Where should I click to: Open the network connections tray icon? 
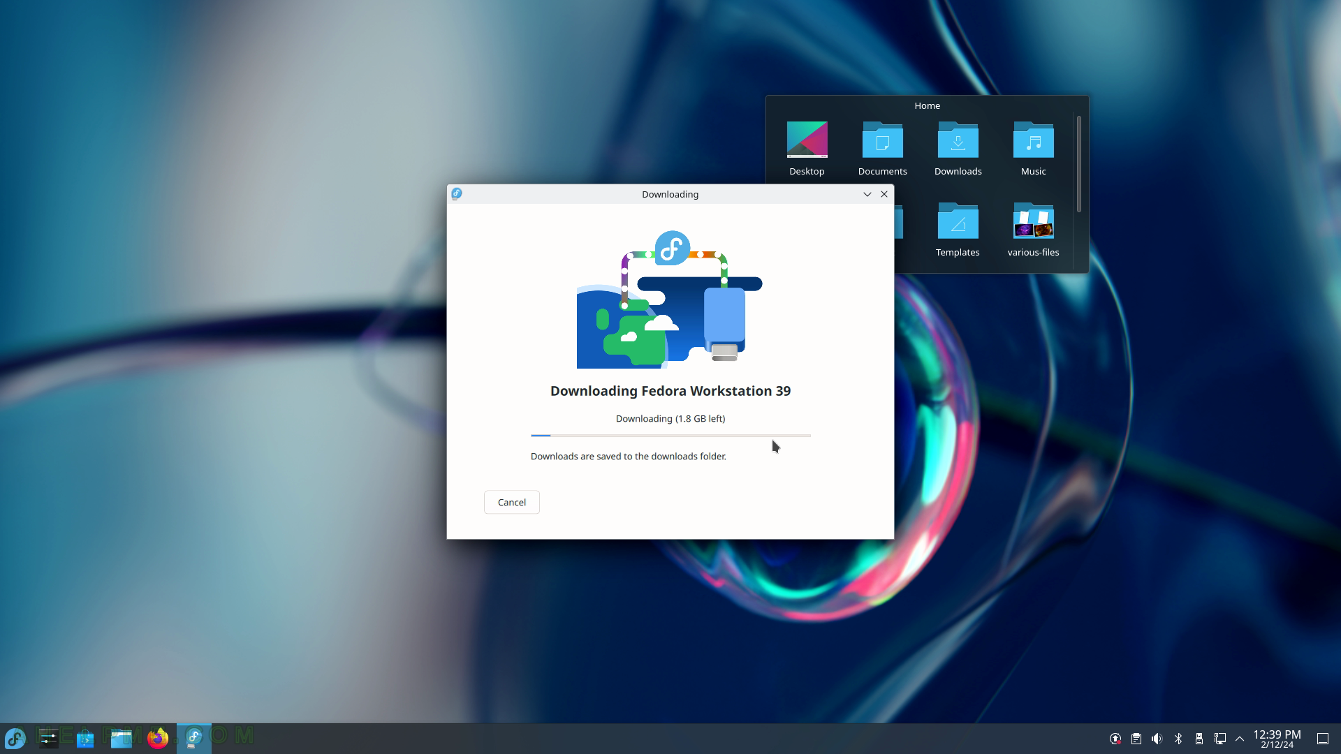pyautogui.click(x=1220, y=739)
